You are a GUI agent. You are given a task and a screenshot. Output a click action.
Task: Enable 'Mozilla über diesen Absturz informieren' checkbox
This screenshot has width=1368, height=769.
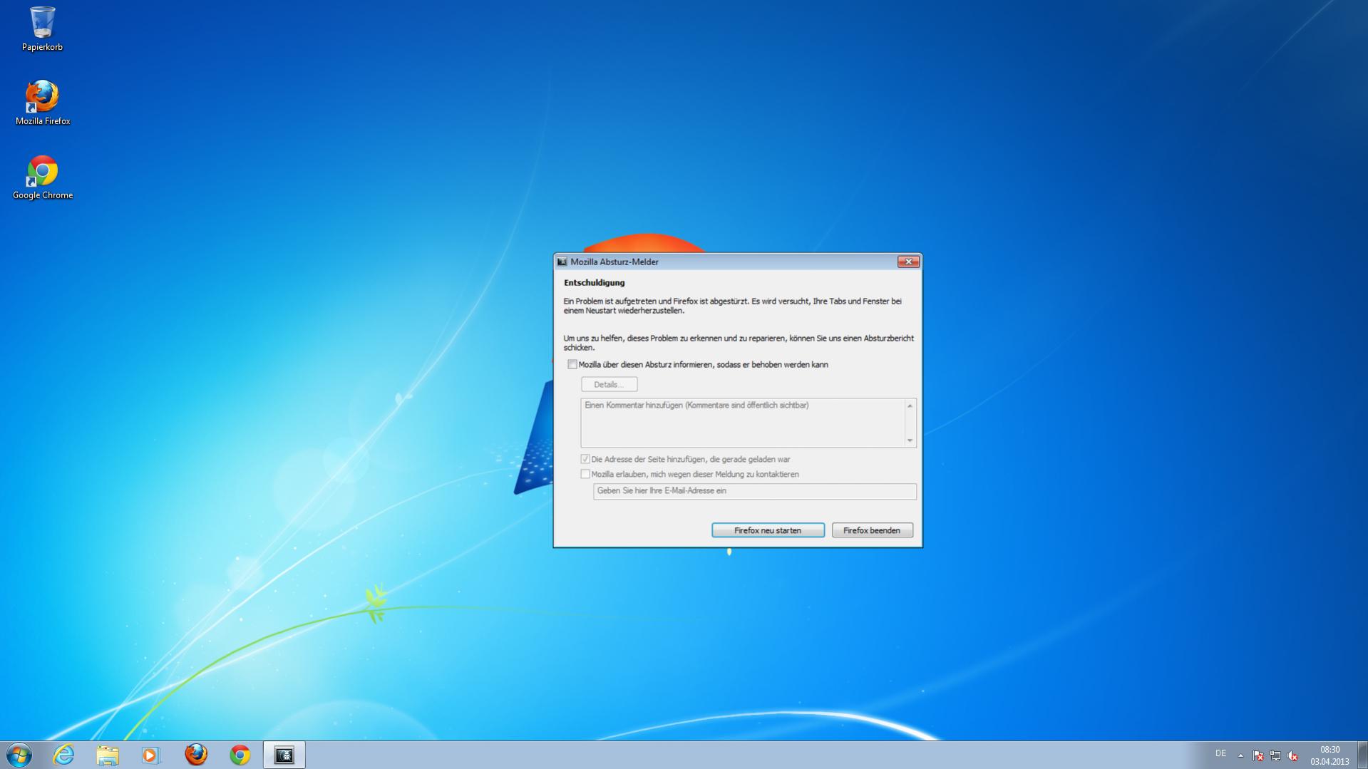click(572, 364)
